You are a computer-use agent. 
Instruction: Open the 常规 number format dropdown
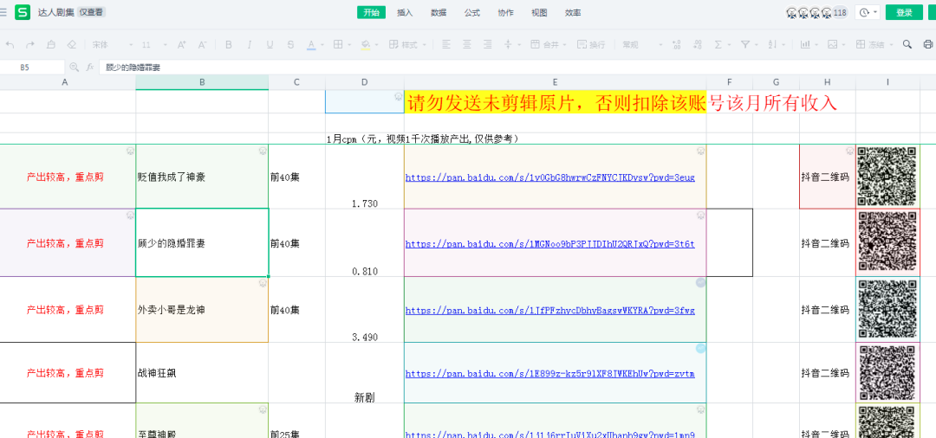click(x=643, y=45)
